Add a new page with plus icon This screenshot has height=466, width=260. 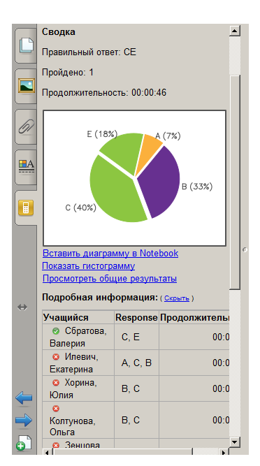tap(24, 443)
